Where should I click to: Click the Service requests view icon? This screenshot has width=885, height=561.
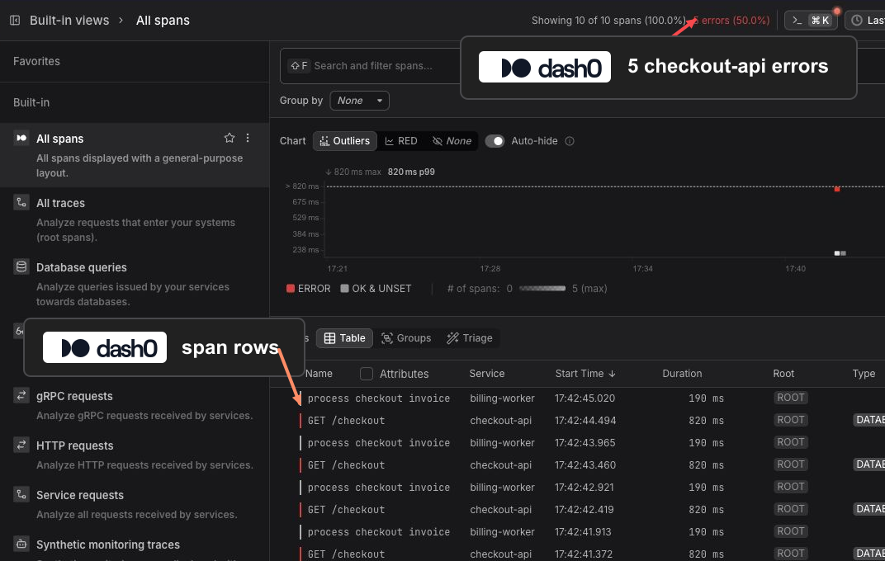coord(21,494)
